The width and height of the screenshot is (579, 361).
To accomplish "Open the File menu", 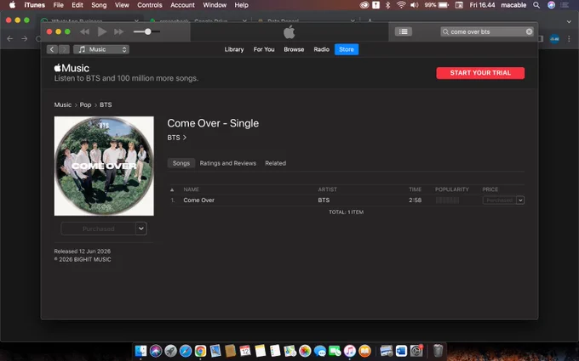I will (59, 5).
